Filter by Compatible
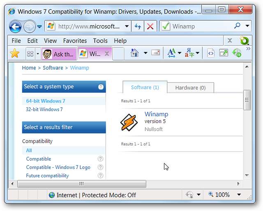263x211 pixels. click(38, 159)
